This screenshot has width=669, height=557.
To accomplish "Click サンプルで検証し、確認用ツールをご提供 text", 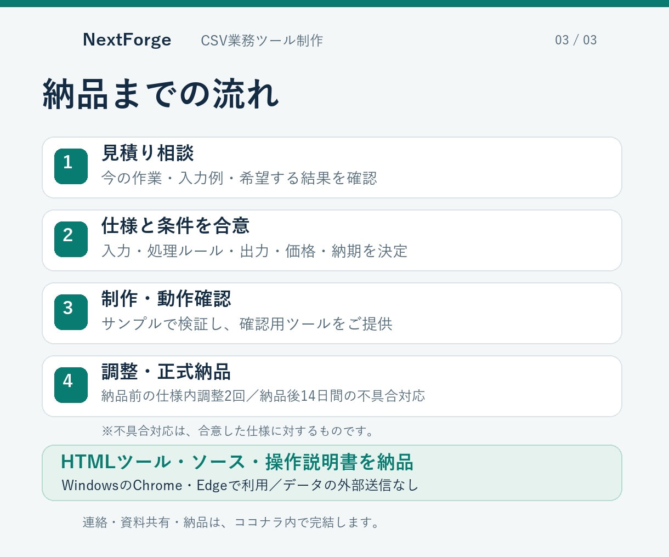I will coord(247,324).
